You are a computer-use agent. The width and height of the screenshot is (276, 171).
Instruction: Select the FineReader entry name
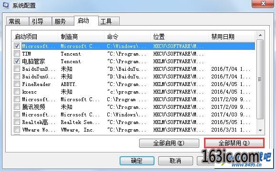click(x=36, y=84)
